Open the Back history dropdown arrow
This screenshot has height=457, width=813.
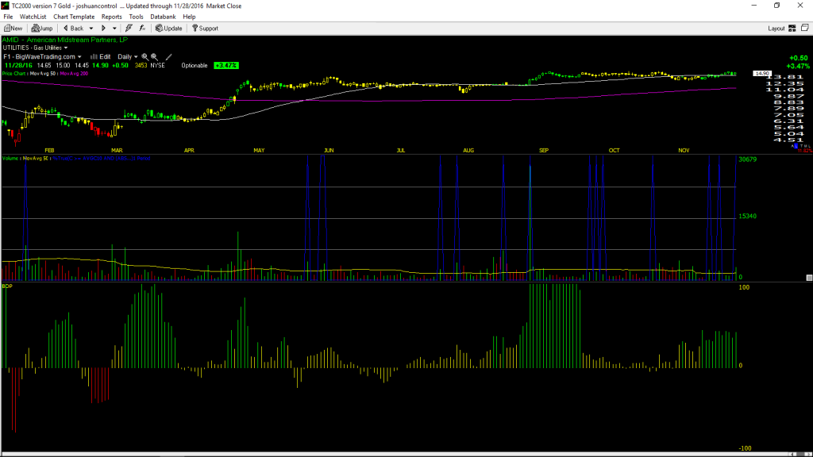point(91,29)
